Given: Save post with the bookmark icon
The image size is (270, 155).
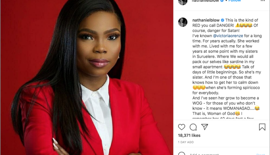Looking at the screenshot, I should click(x=262, y=127).
